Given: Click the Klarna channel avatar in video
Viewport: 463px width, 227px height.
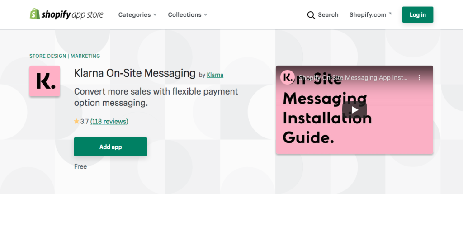Looking at the screenshot, I should tap(288, 77).
